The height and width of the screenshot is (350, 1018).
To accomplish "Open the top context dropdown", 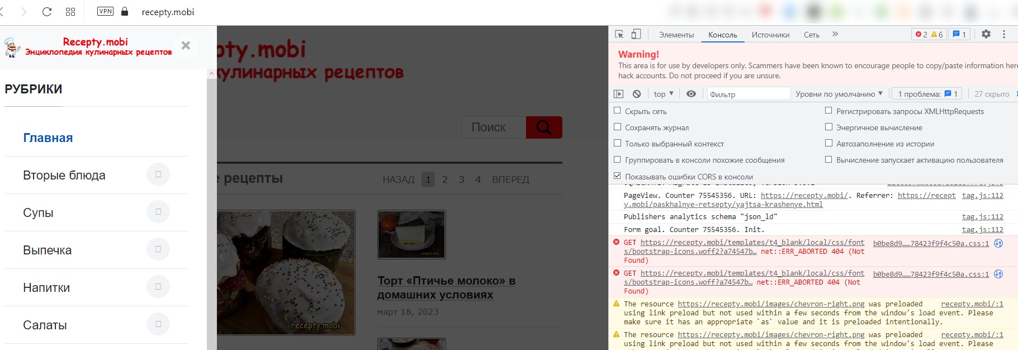I will click(x=664, y=94).
